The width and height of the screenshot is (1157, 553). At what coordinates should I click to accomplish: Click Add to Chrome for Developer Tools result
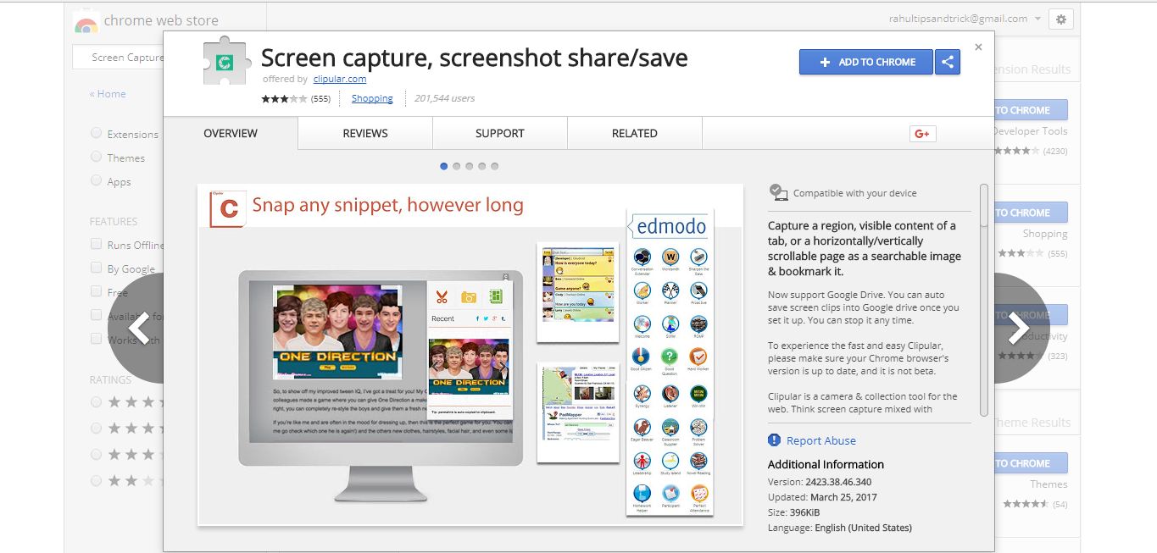point(1031,110)
